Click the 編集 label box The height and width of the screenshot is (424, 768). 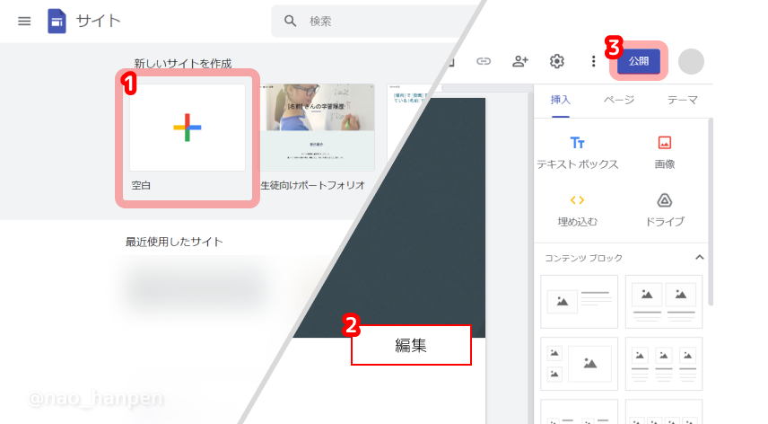click(411, 345)
